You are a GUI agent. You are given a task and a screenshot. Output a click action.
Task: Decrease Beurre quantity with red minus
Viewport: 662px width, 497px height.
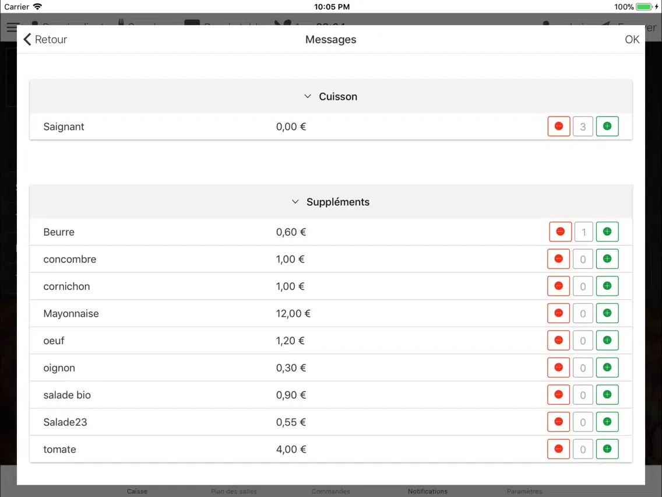point(560,232)
